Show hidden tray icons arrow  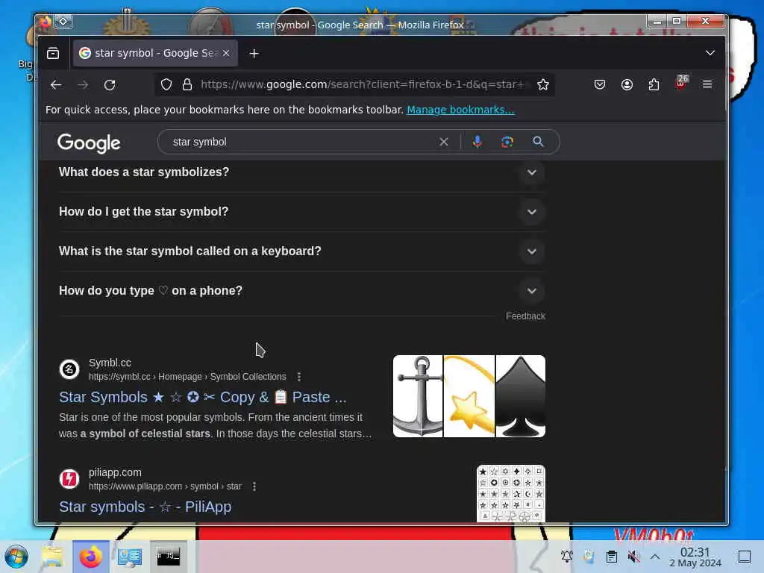tap(655, 557)
